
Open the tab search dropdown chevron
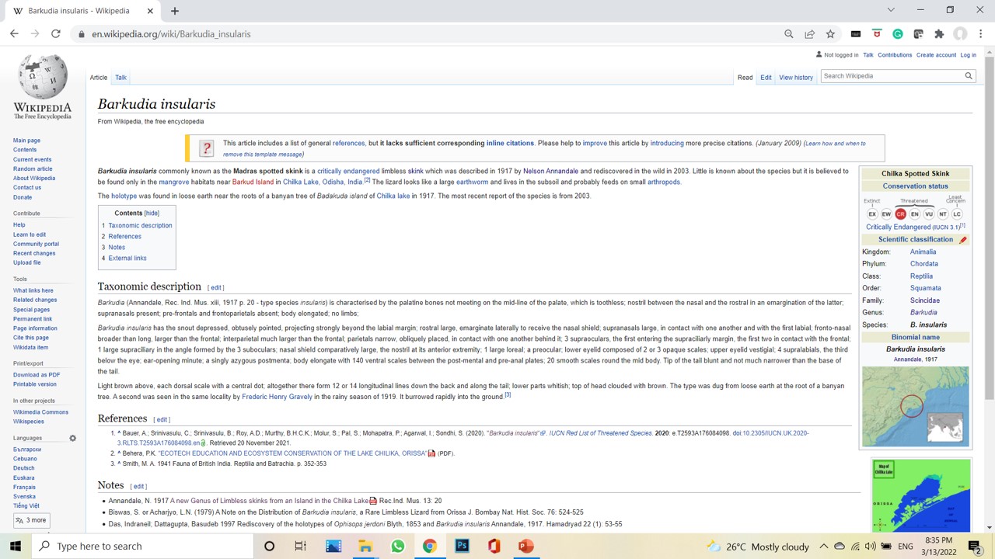coord(891,10)
